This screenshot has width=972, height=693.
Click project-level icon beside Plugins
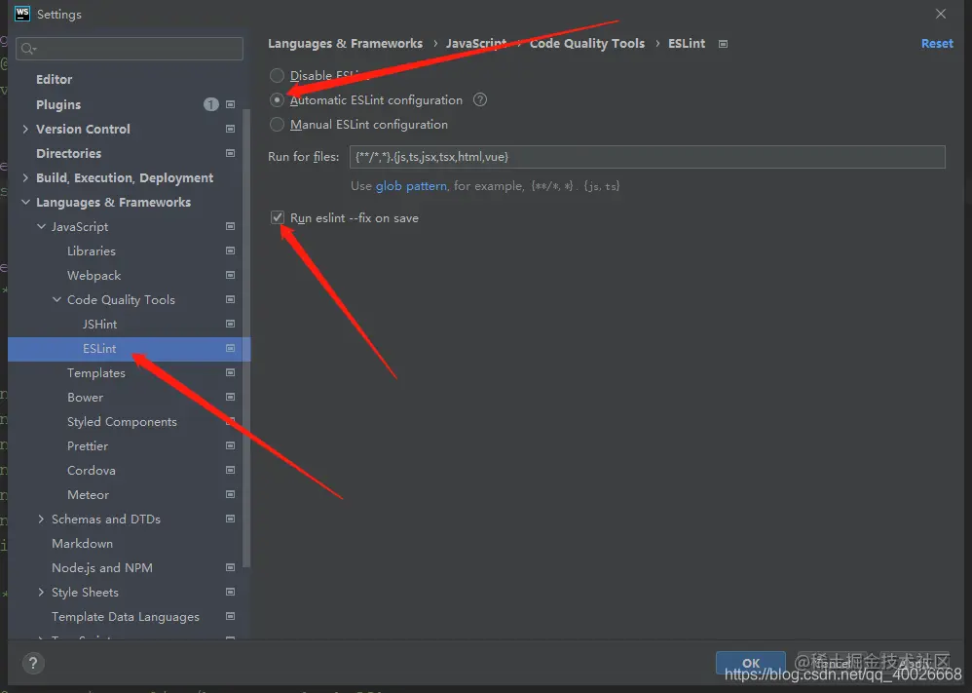pyautogui.click(x=230, y=104)
